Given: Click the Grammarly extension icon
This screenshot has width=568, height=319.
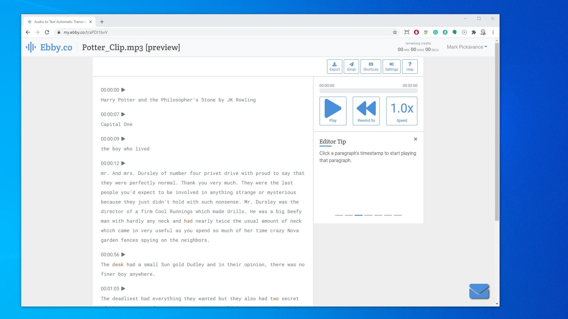Looking at the screenshot, I should coord(435,32).
